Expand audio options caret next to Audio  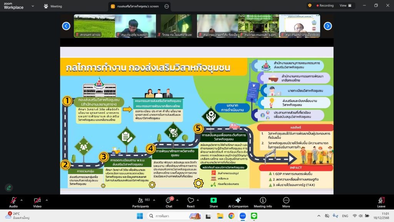pos(22,200)
